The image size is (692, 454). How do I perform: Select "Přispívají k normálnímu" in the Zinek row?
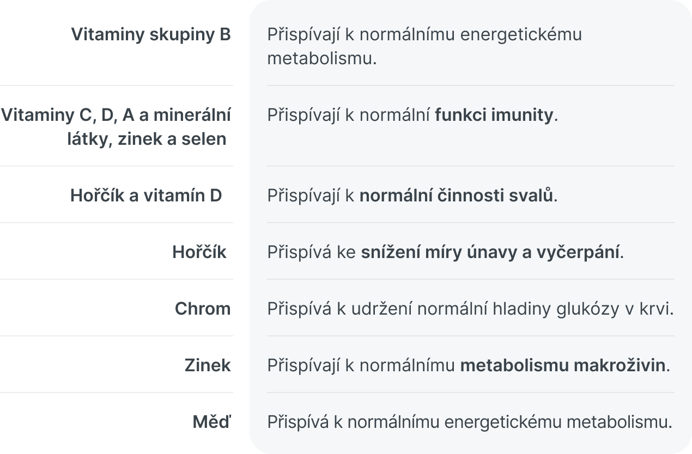(x=362, y=365)
